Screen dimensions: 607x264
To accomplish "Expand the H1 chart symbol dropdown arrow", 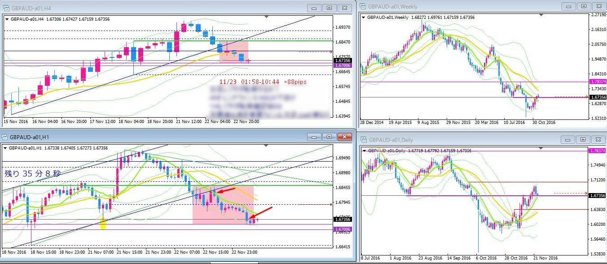I will 6,148.
